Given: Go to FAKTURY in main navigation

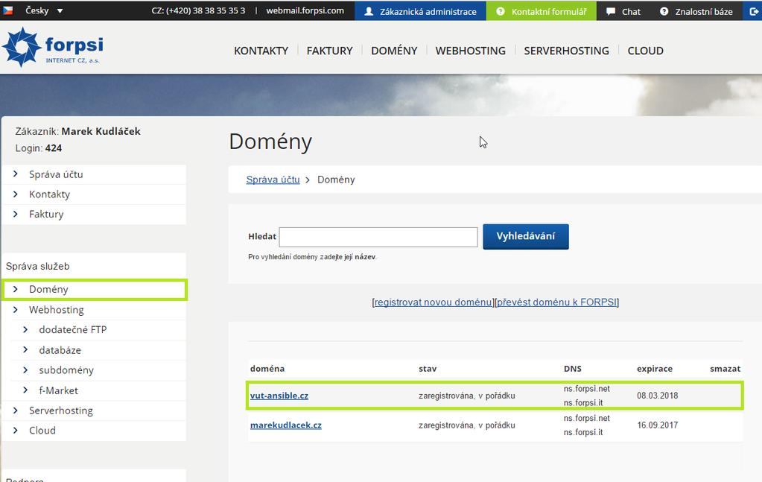Looking at the screenshot, I should pos(329,51).
